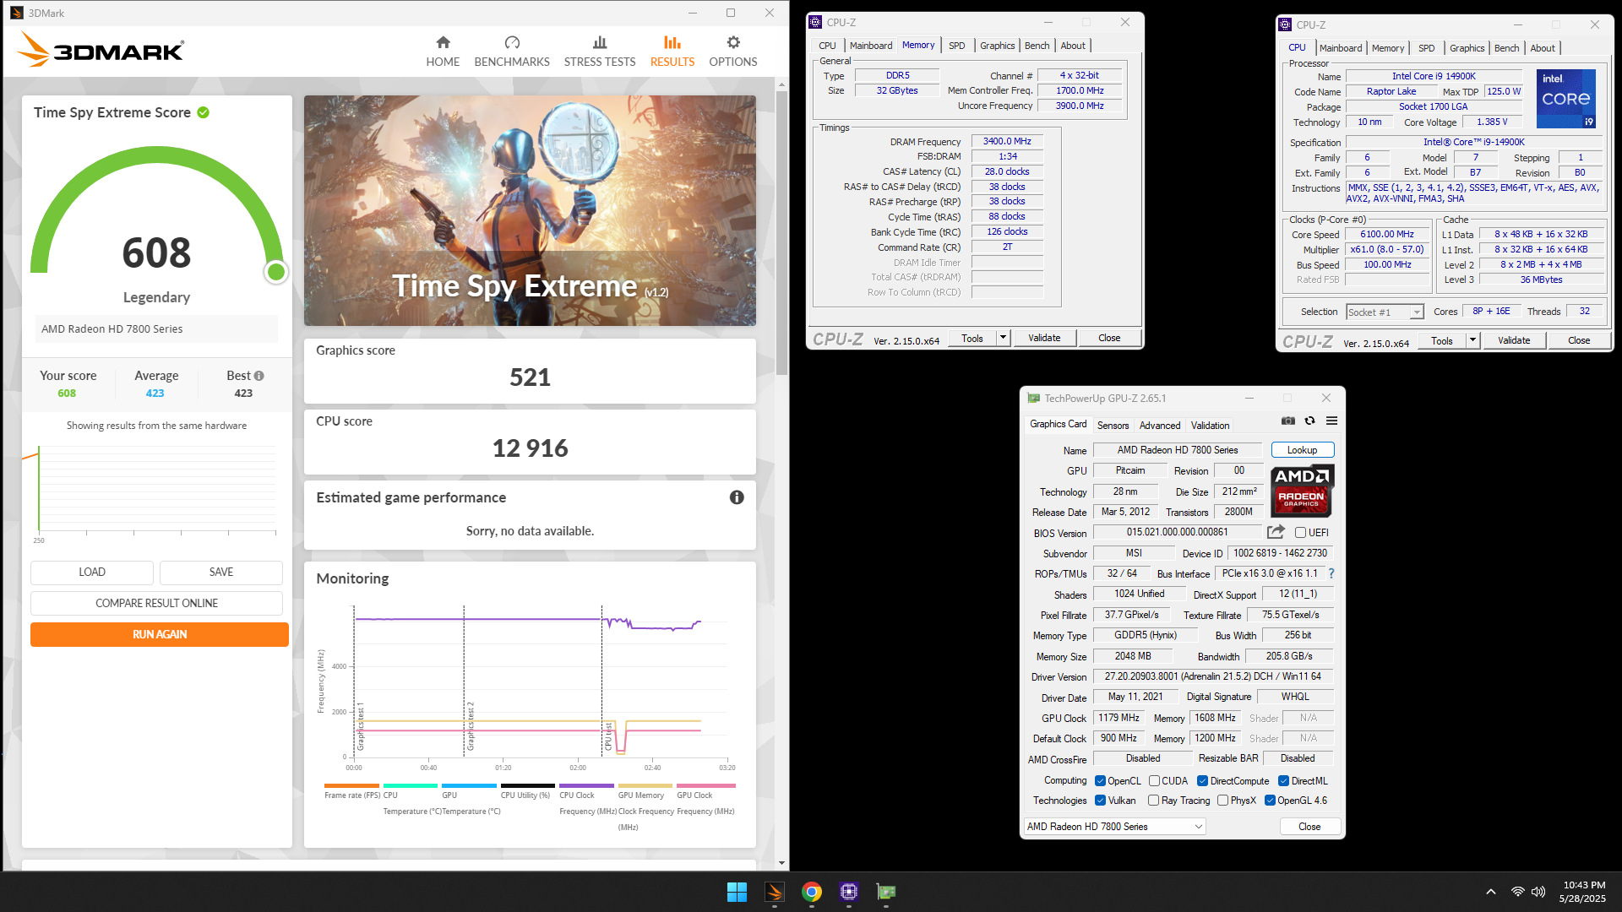
Task: Click the purple CPU Clock legend swatch
Action: click(x=586, y=785)
